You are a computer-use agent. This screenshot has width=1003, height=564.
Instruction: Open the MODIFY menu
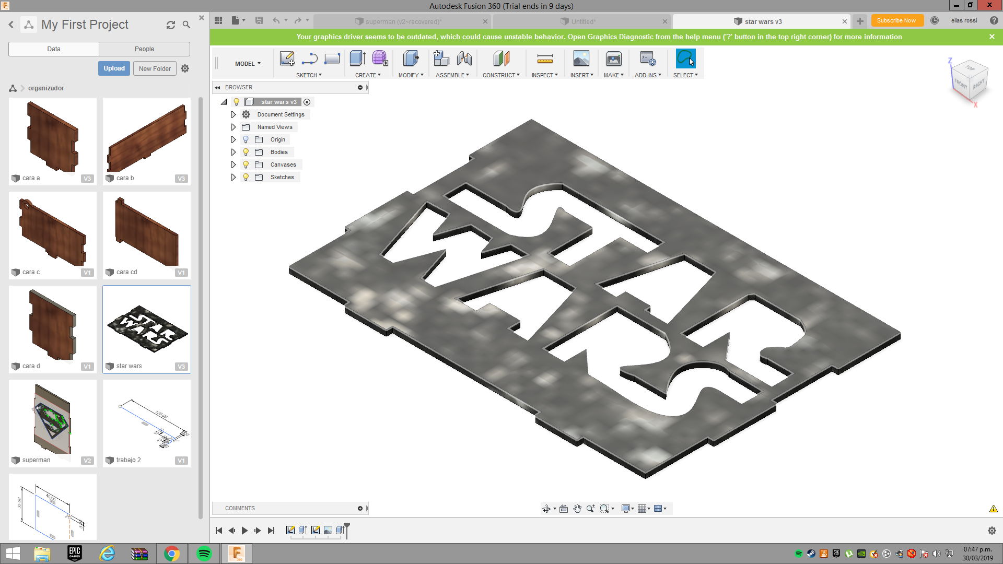tap(411, 75)
